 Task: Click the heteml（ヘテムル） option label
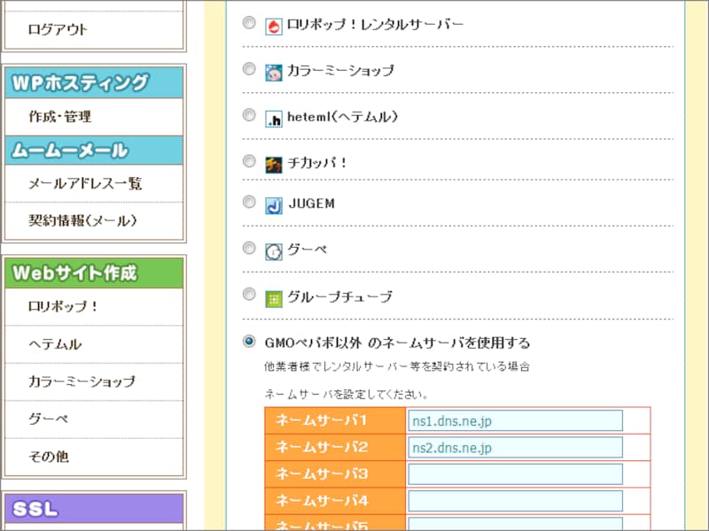coord(342,117)
